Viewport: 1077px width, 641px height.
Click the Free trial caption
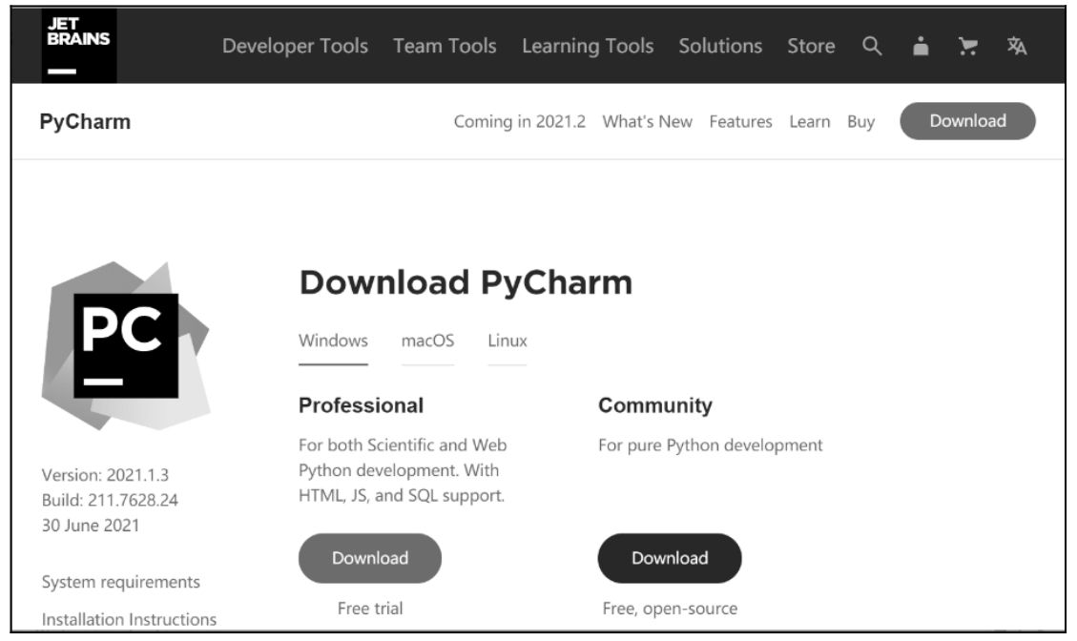[369, 608]
